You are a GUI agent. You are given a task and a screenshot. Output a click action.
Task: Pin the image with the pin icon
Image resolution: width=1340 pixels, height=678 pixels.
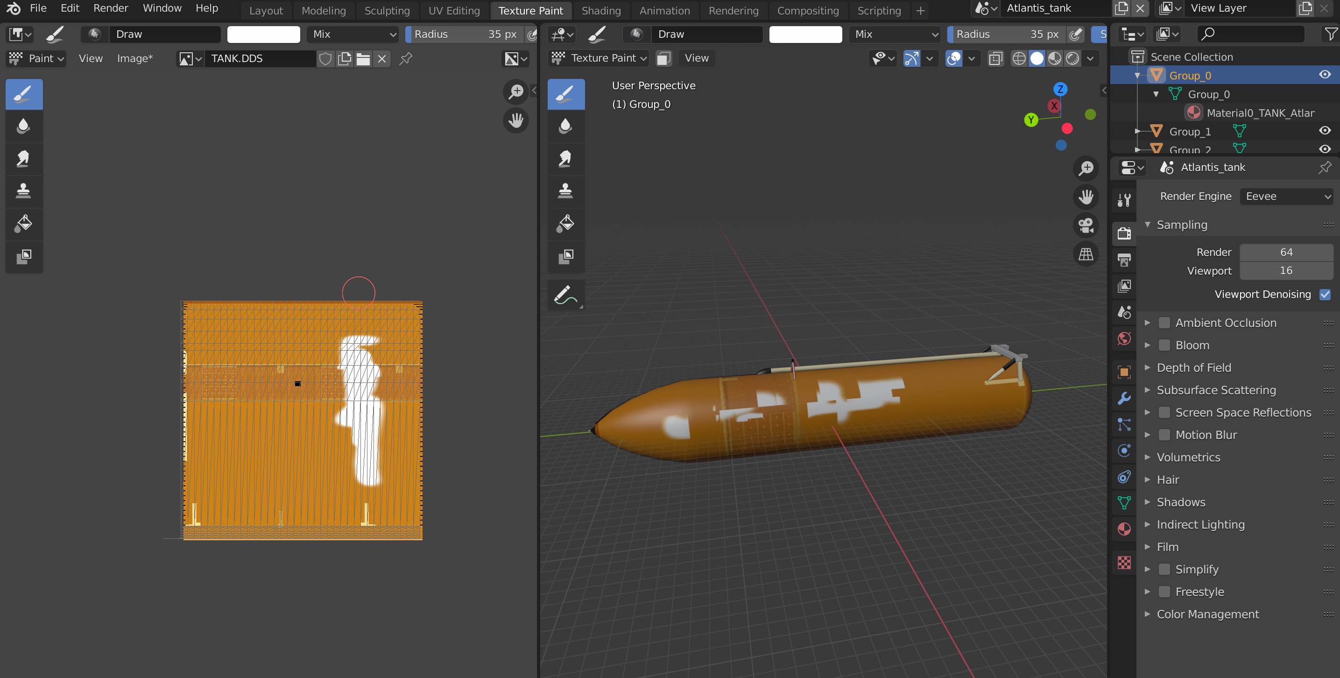406,59
